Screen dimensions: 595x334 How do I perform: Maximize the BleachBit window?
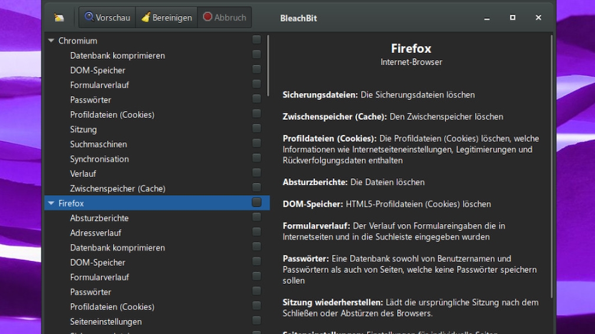coord(513,18)
